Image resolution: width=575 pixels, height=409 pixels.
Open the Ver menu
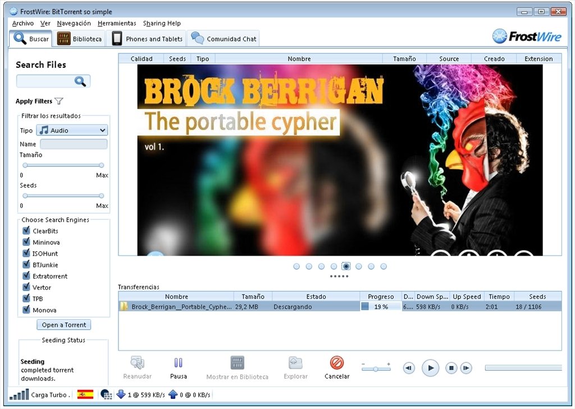(45, 23)
